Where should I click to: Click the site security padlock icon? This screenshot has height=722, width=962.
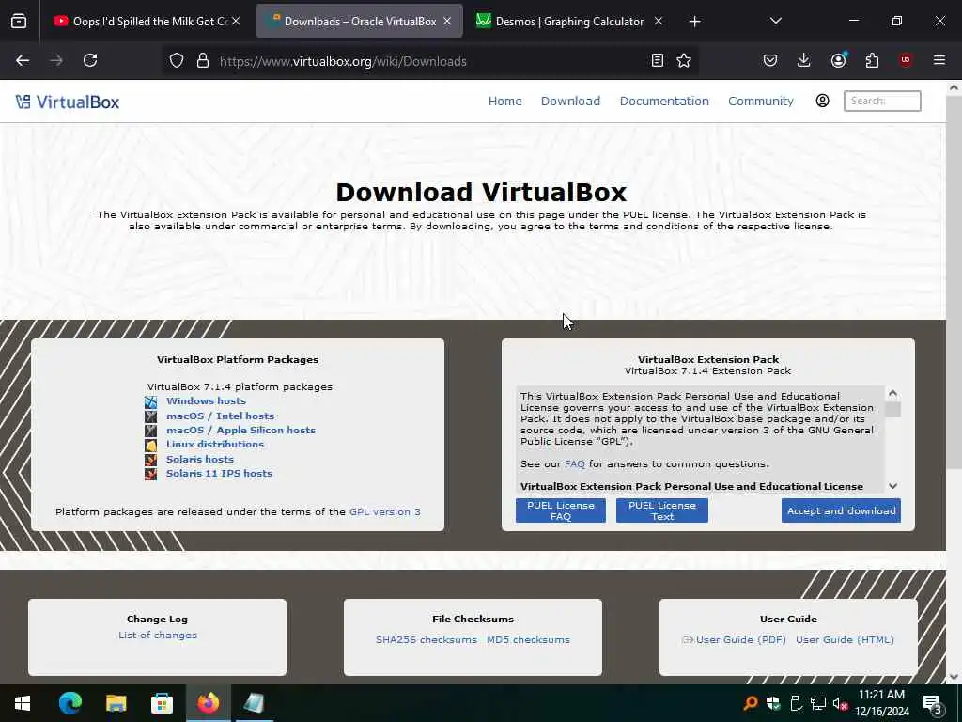click(203, 61)
